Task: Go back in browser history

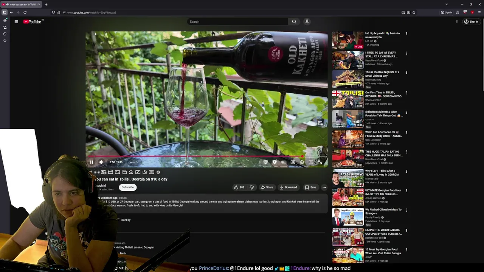Action: click(x=11, y=12)
